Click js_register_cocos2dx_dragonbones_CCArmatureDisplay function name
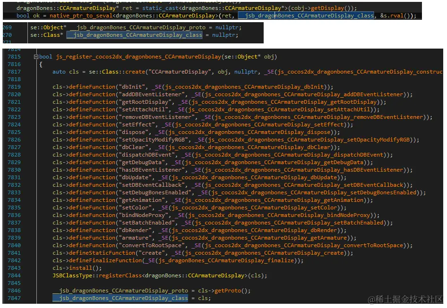 tap(138, 57)
